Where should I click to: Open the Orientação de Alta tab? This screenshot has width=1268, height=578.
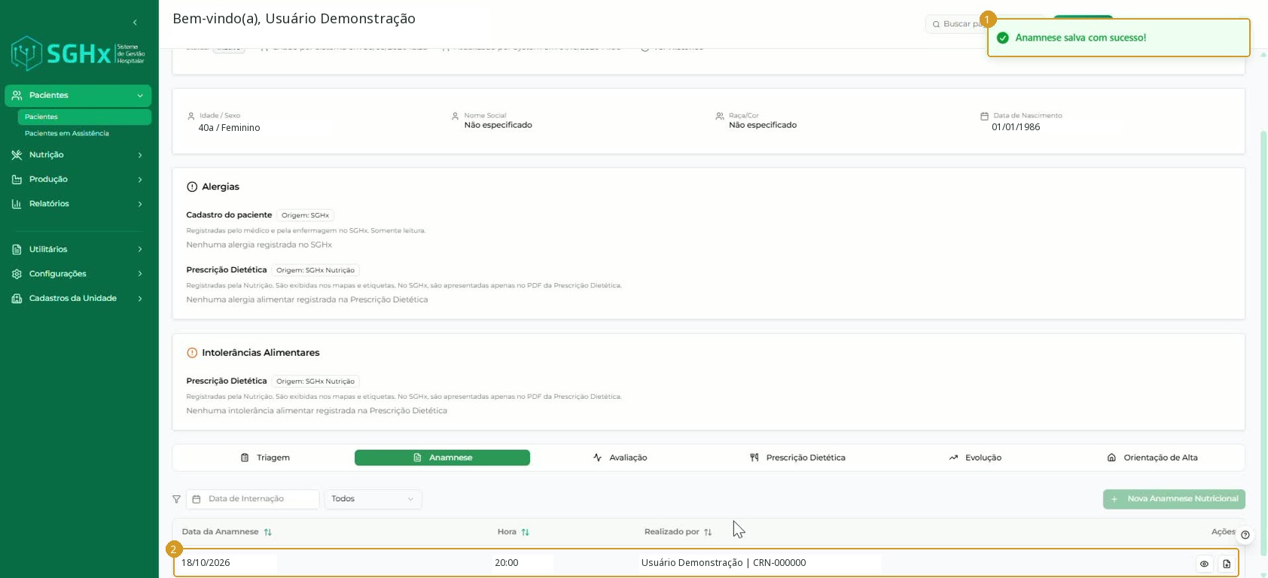pos(1152,458)
